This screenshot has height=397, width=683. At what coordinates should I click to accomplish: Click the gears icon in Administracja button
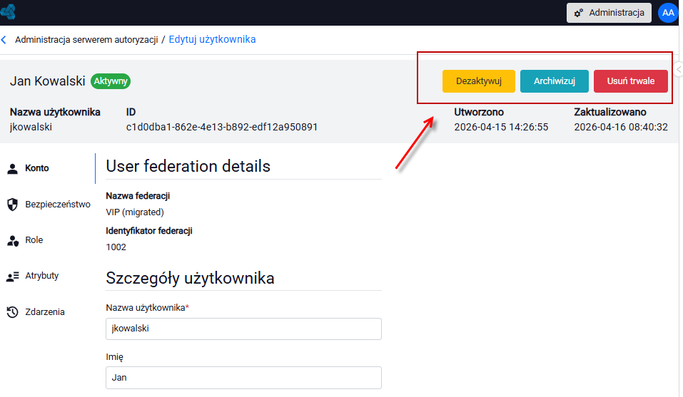[579, 13]
